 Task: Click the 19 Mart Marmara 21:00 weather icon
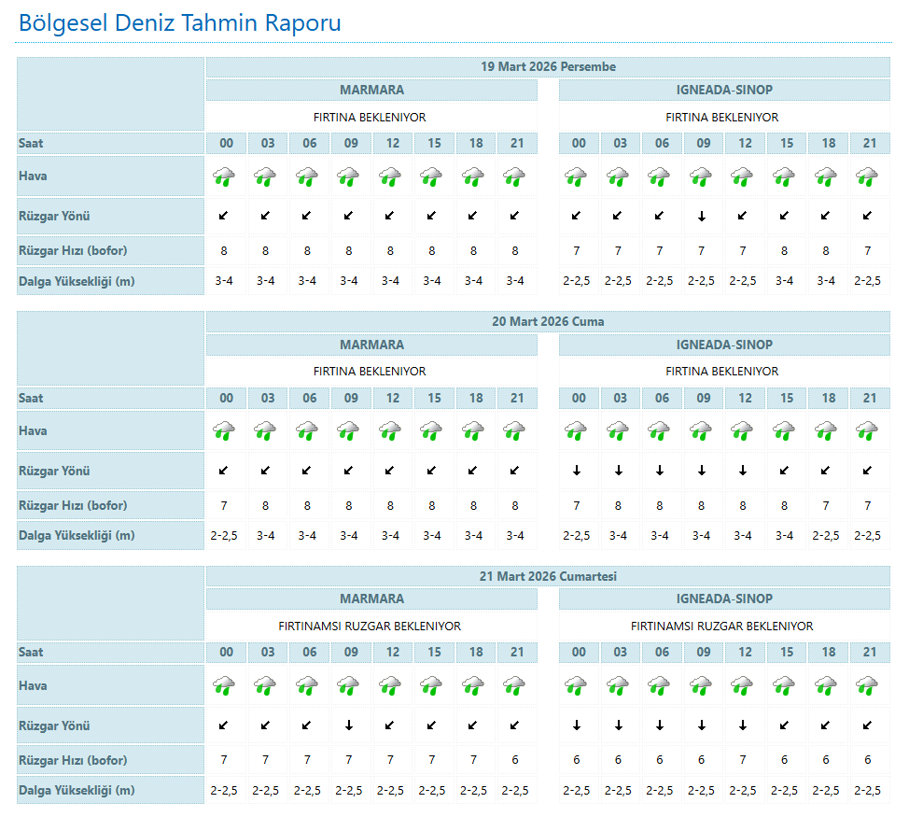pyautogui.click(x=514, y=176)
